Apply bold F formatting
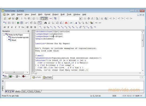This screenshot has width=146, height=106. (8, 27)
